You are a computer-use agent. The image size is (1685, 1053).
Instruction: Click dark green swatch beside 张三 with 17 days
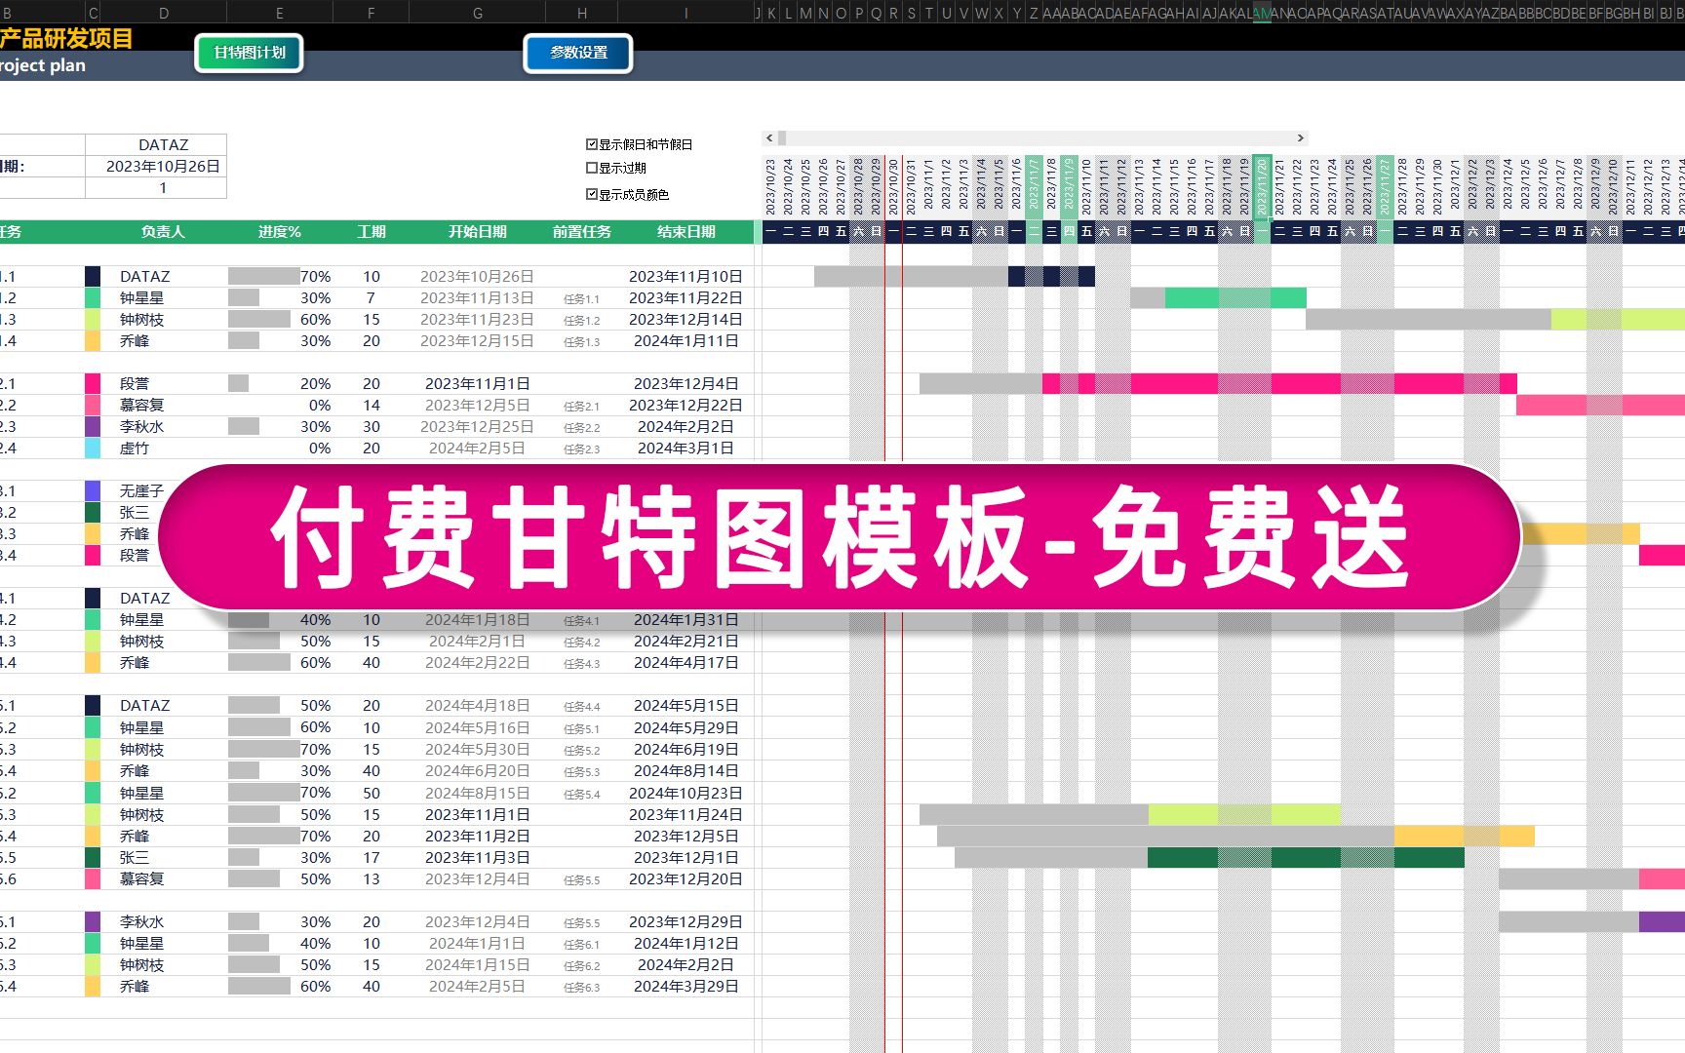(93, 858)
